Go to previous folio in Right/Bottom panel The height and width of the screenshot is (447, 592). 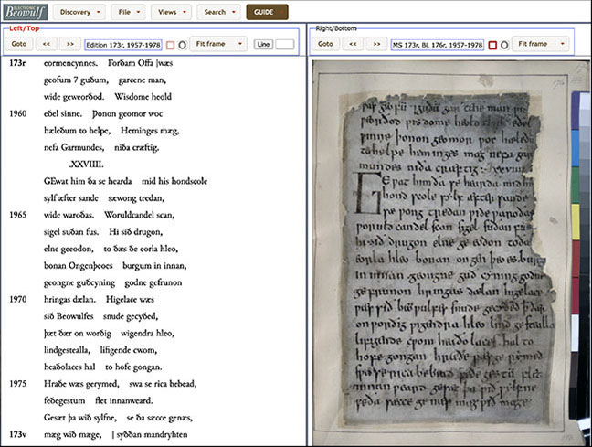(353, 44)
